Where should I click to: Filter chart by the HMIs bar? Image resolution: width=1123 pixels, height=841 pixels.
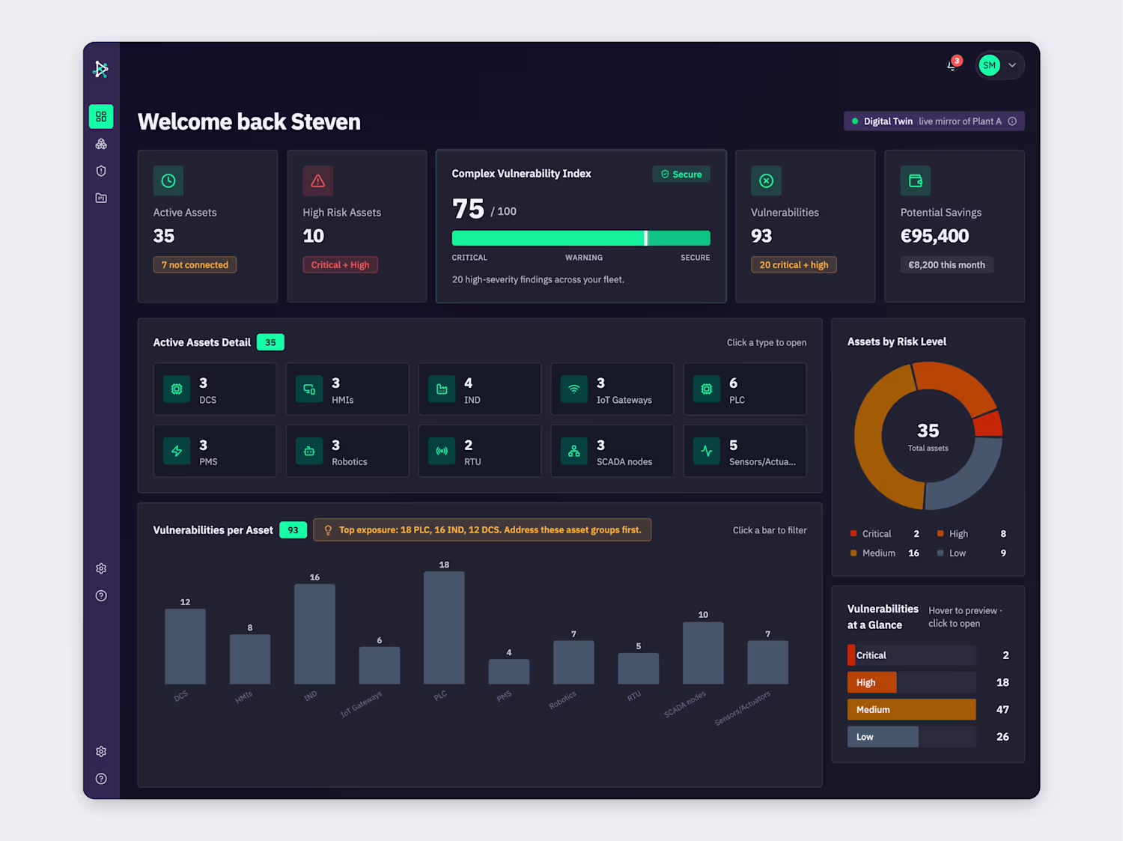point(250,659)
